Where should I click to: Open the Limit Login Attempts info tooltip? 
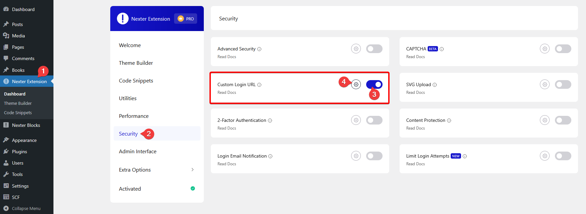coord(465,156)
